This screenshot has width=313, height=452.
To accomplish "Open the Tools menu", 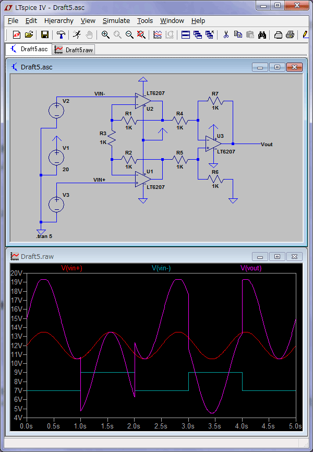I will [x=145, y=21].
